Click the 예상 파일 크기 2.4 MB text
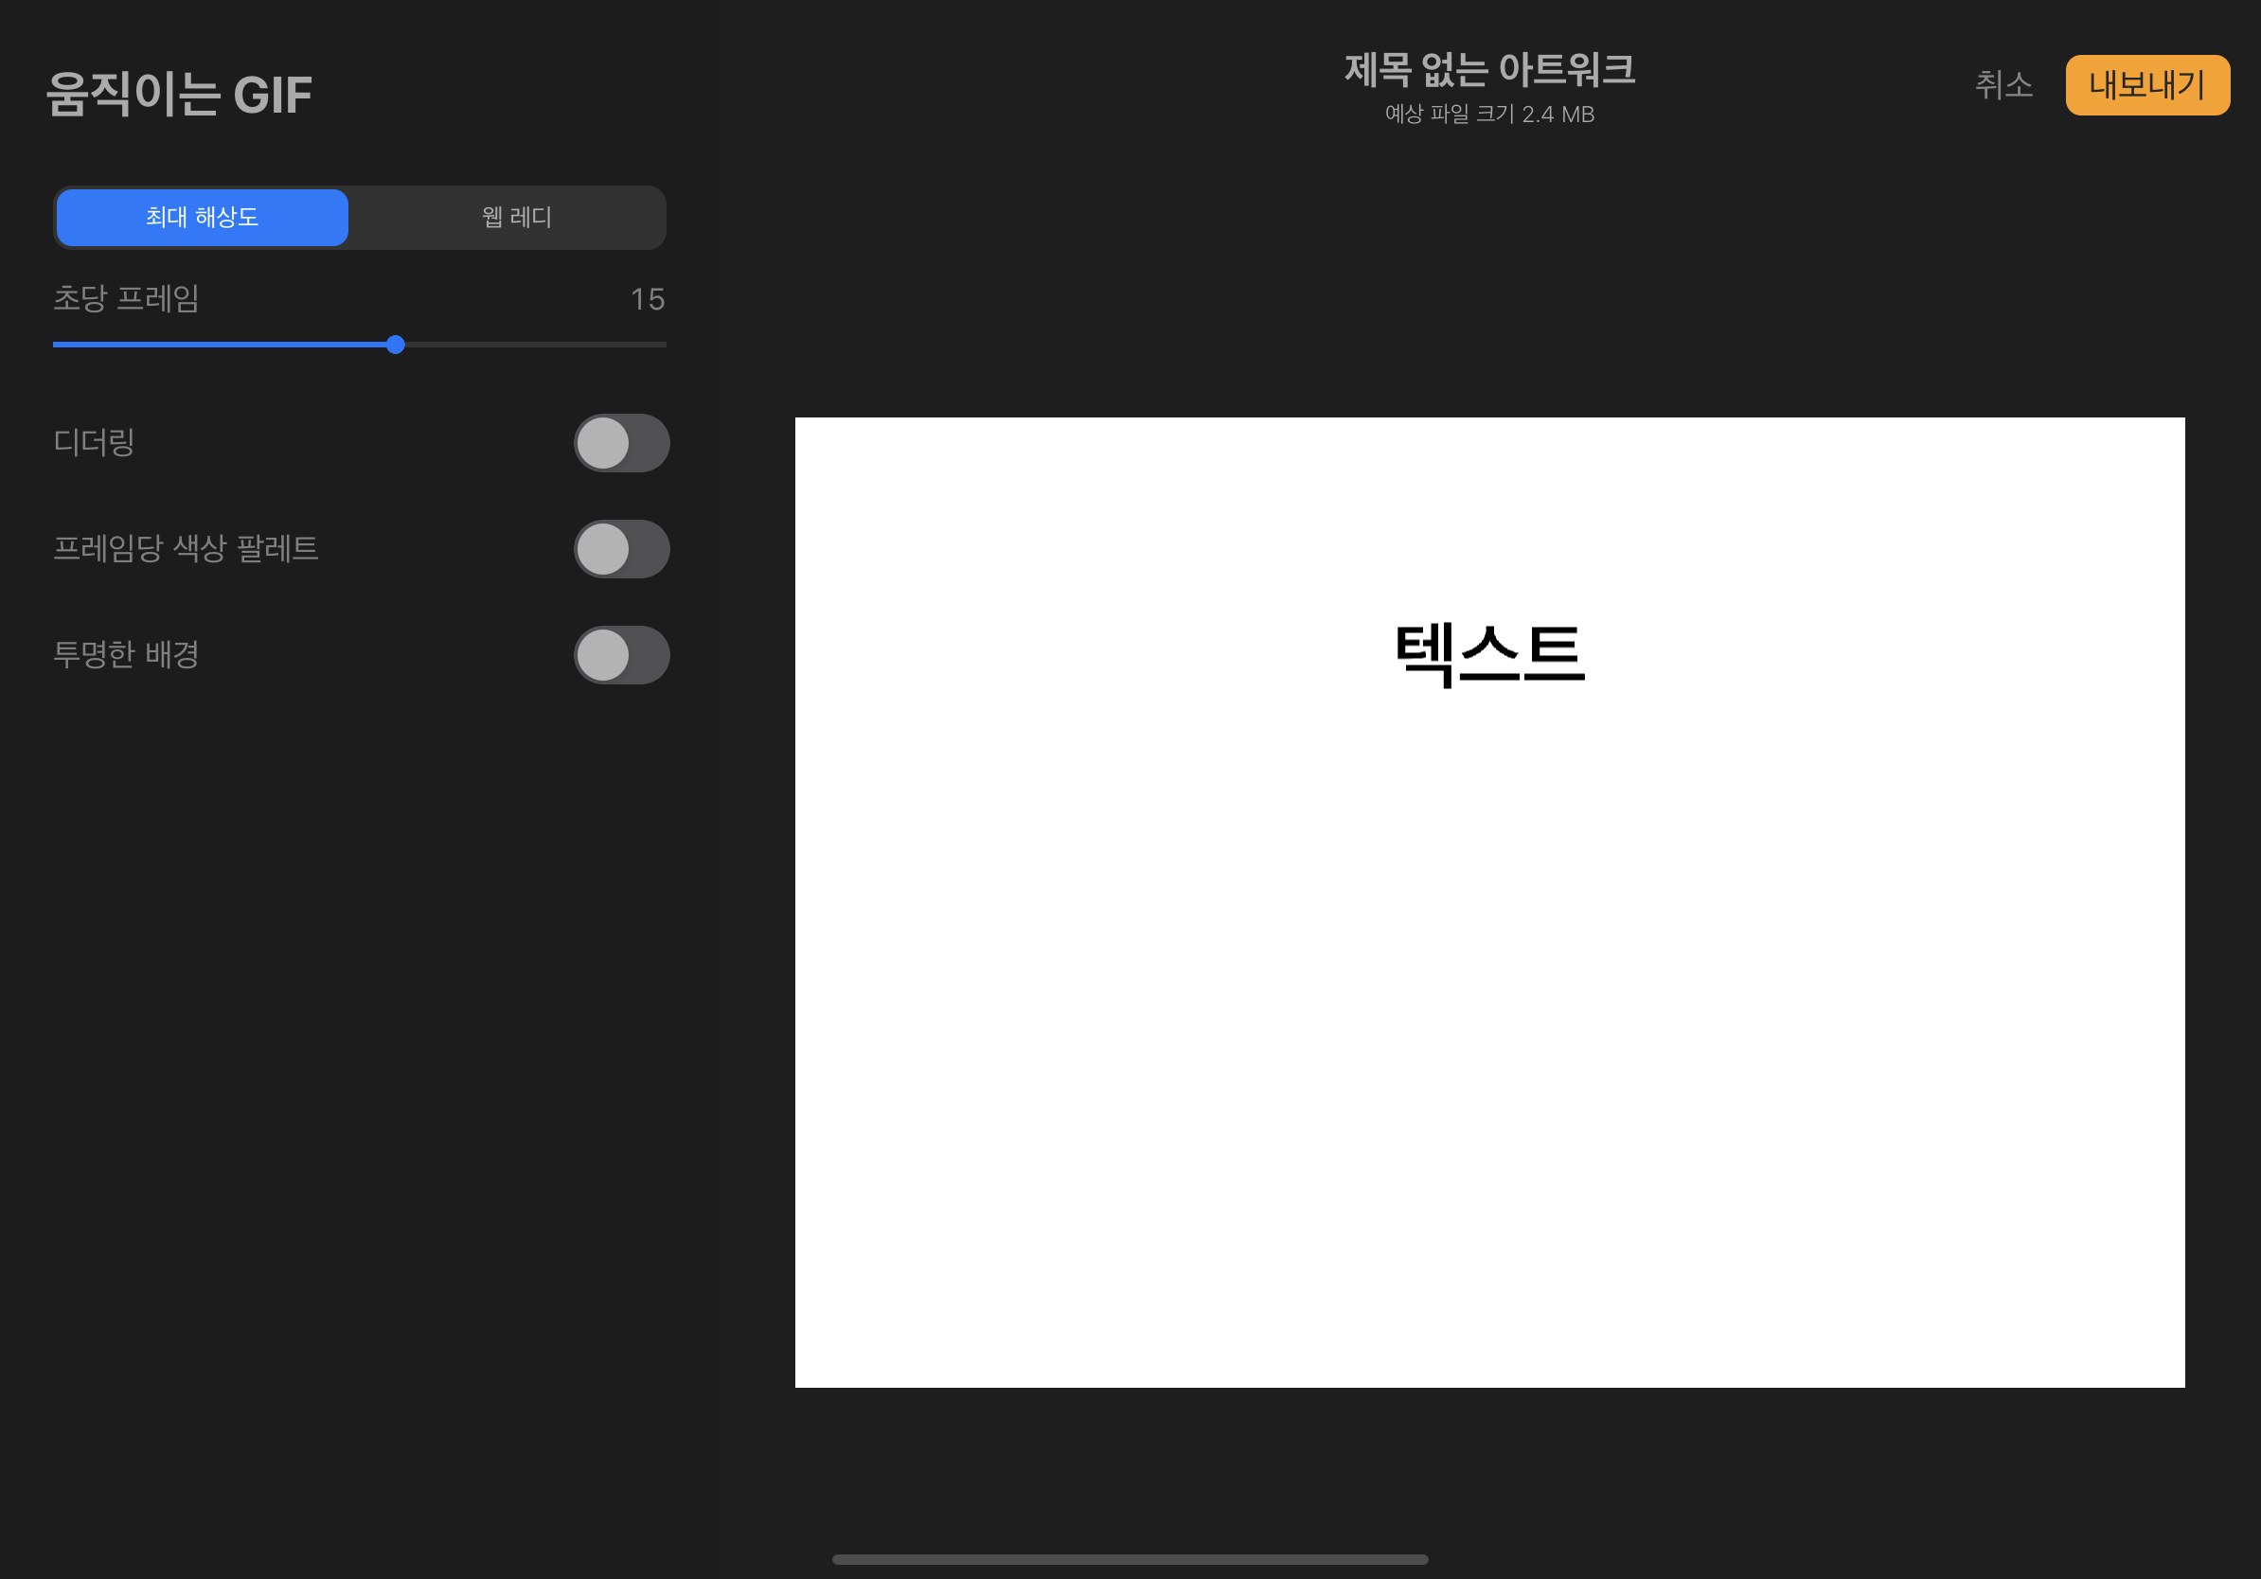Image resolution: width=2261 pixels, height=1579 pixels. pyautogui.click(x=1489, y=115)
